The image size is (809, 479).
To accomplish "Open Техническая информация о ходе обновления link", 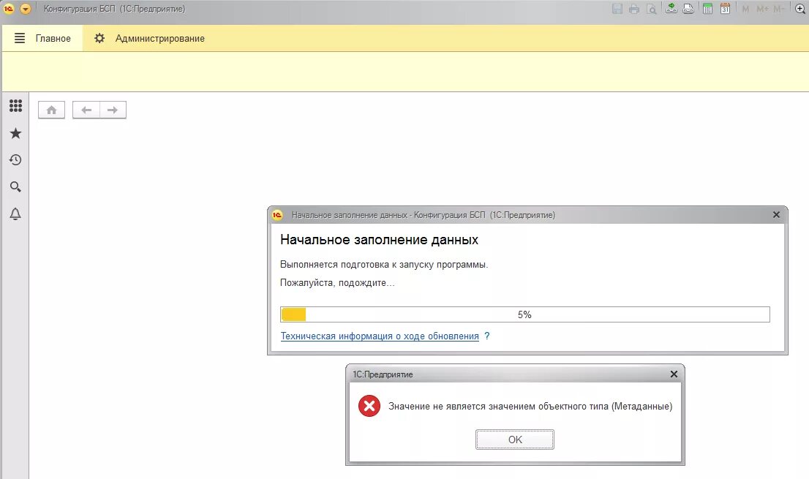I will pos(380,336).
